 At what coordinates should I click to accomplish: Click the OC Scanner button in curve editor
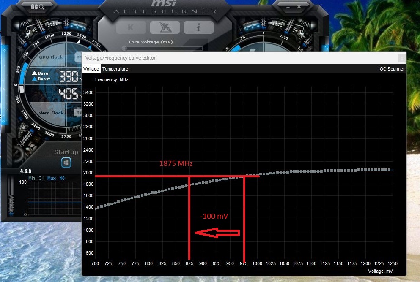[392, 69]
